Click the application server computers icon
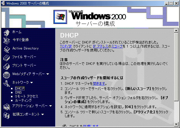Viewport: 180px width, 128px height. [7, 107]
